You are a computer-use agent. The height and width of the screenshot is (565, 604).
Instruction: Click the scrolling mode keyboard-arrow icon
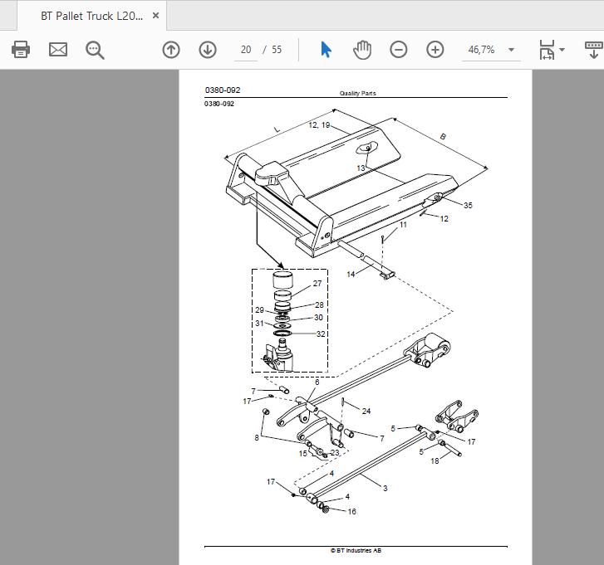[x=593, y=50]
